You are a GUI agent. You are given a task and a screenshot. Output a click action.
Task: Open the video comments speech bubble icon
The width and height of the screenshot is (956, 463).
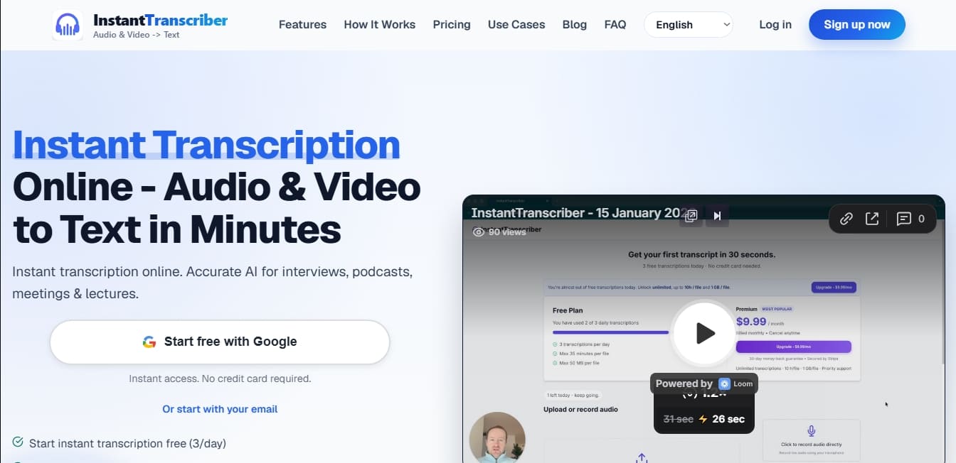tap(903, 219)
